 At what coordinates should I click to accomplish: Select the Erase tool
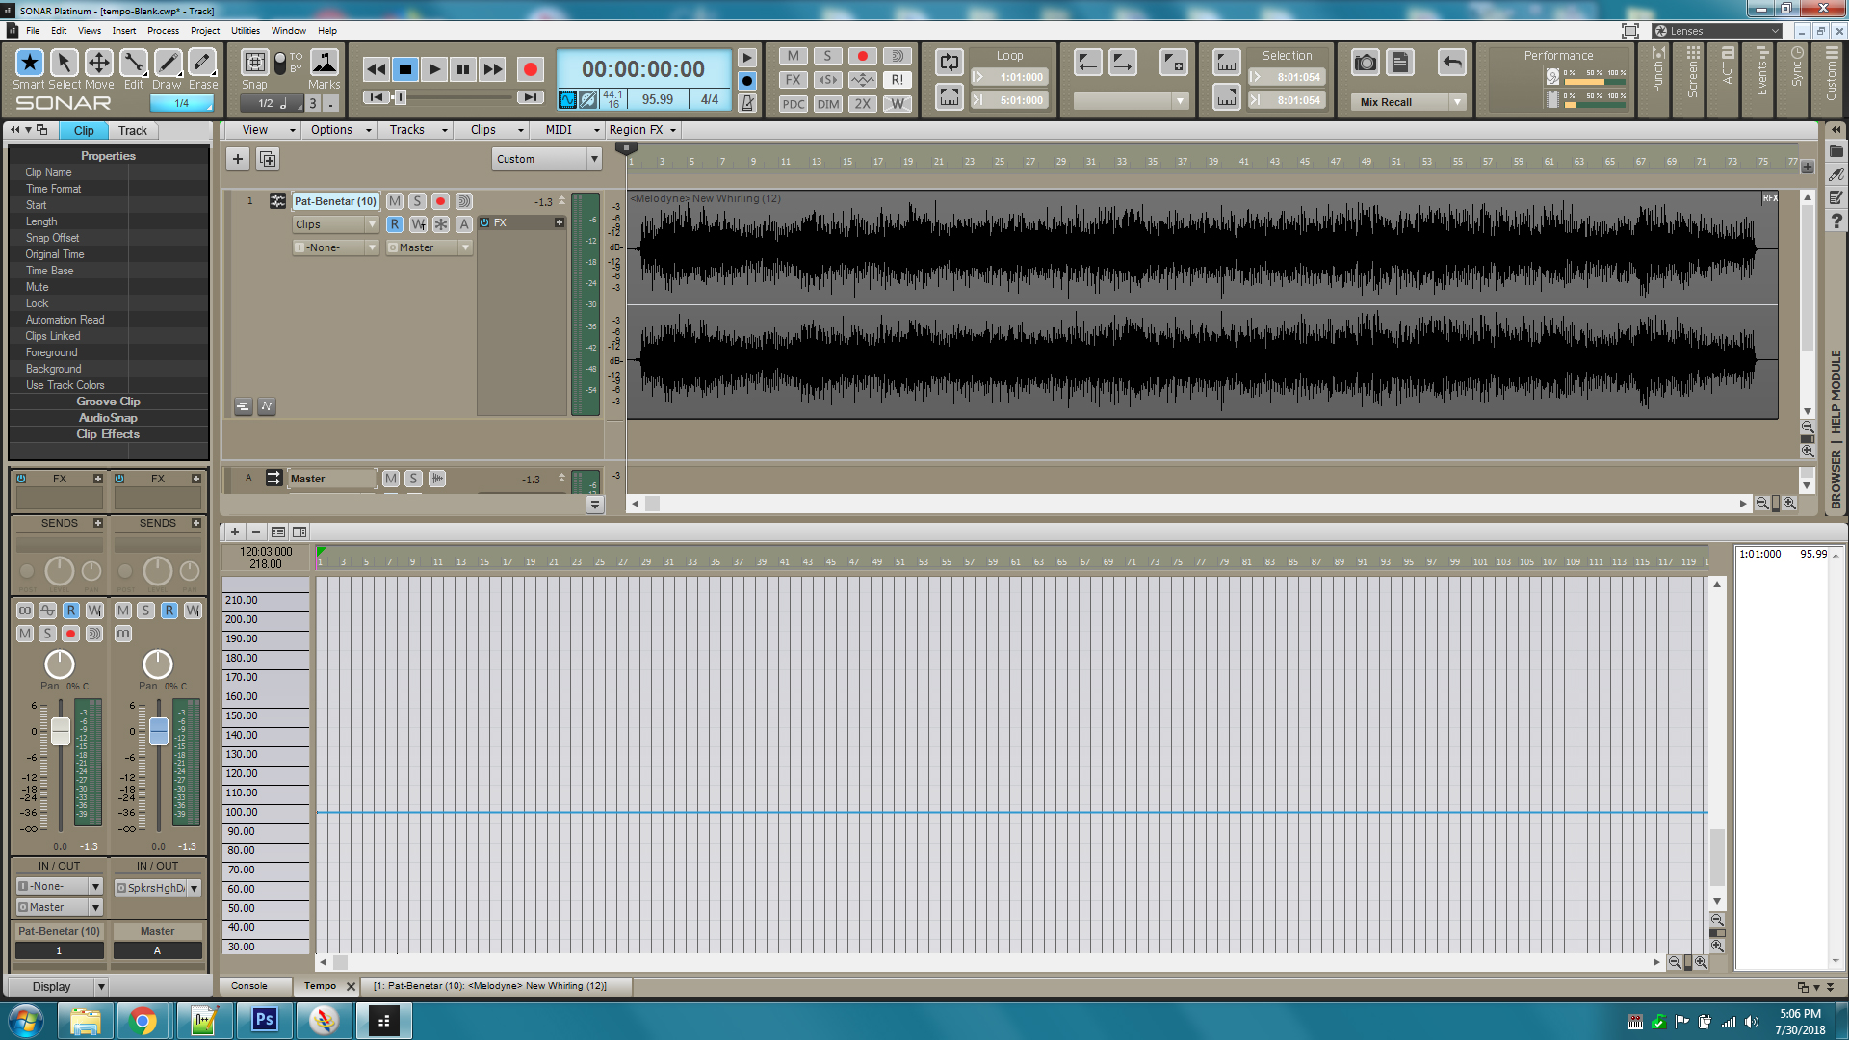pos(202,64)
